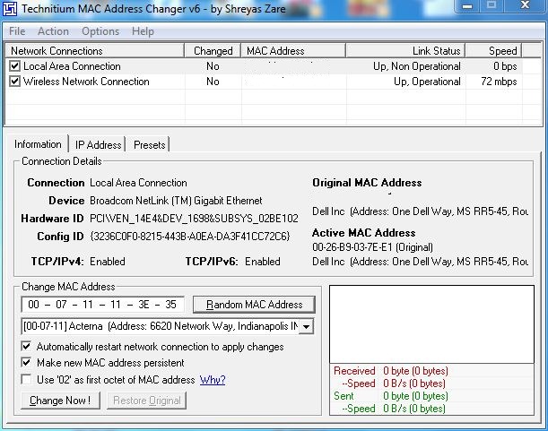548x431 pixels.
Task: Open the Help menu
Action: [143, 31]
